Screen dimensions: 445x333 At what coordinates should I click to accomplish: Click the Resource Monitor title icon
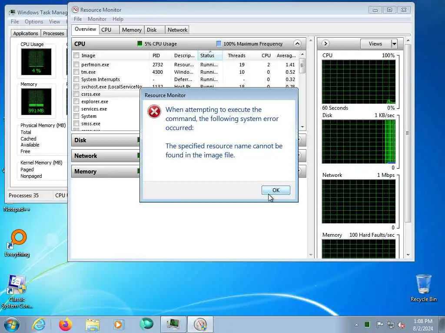(x=75, y=10)
